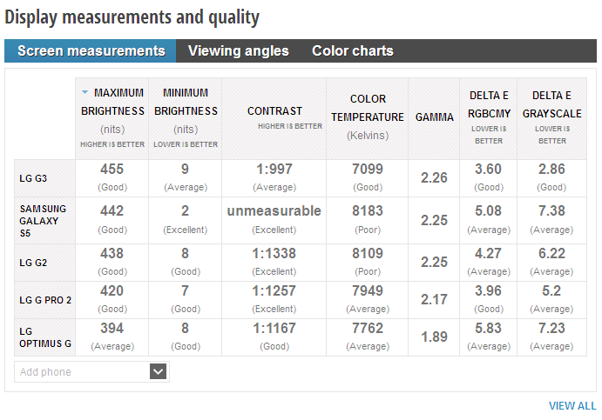This screenshot has width=602, height=420.
Task: Click the 6.22 Delta E grayscale value
Action: pos(551,253)
